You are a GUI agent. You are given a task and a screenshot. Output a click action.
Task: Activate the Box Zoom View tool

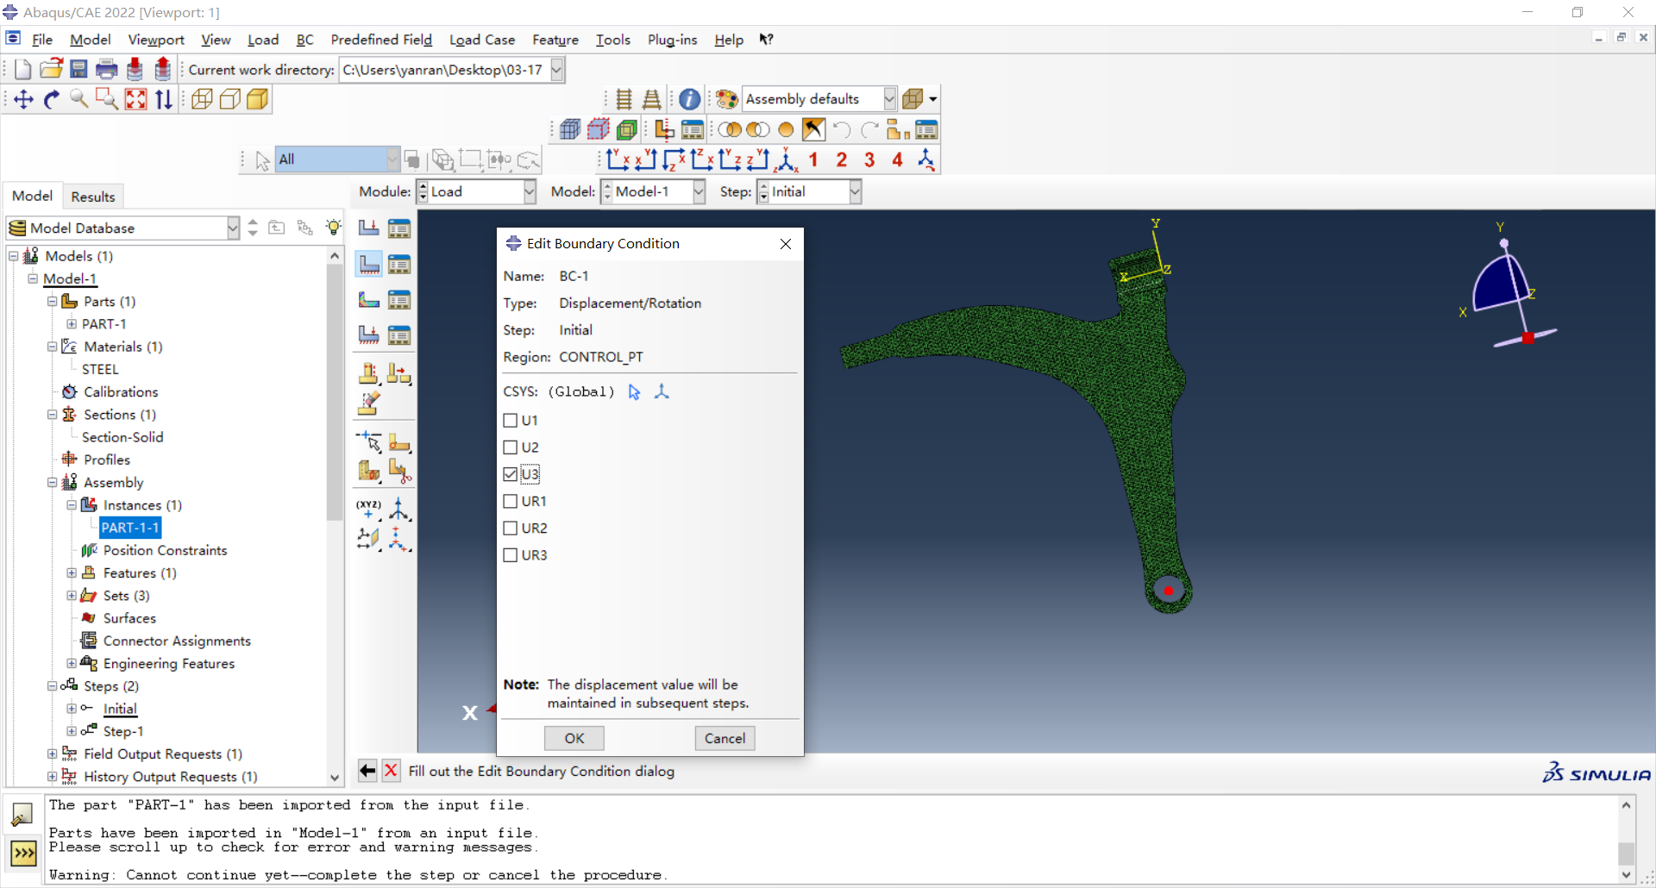pyautogui.click(x=107, y=100)
